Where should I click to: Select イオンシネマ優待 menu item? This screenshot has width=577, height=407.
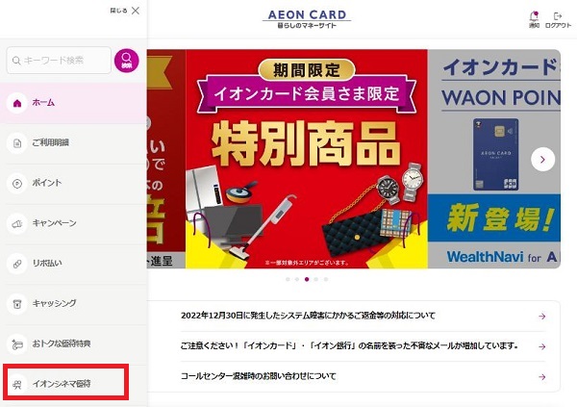(x=65, y=383)
